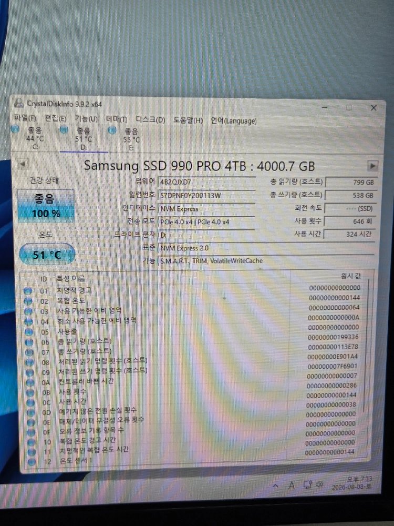Click the total host writes value 538 GB

coord(350,195)
